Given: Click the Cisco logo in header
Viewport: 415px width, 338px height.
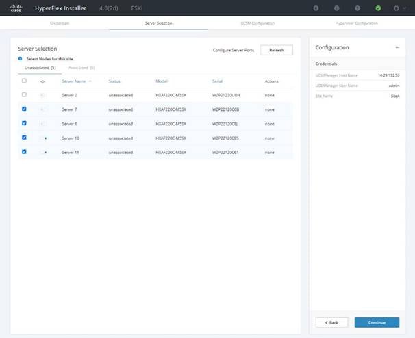Looking at the screenshot, I should [x=16, y=8].
